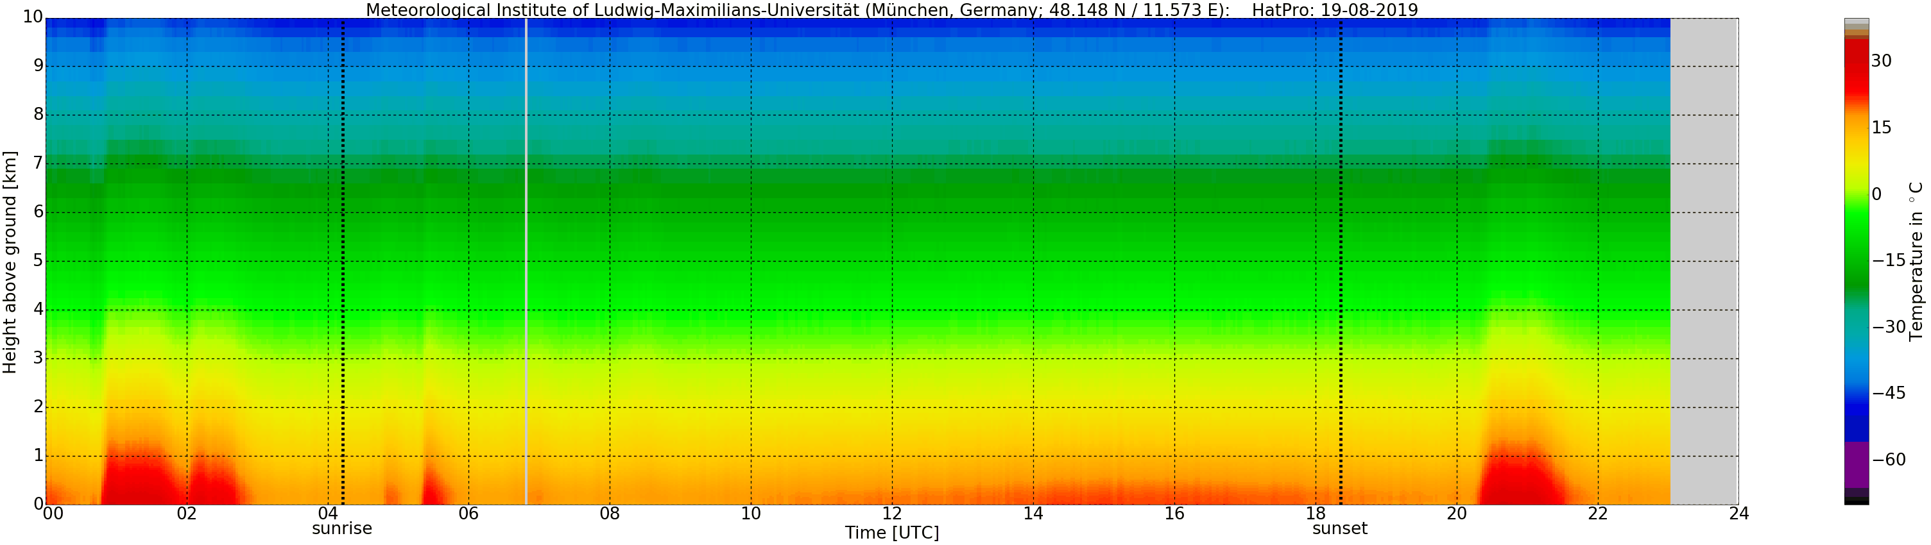Image resolution: width=1931 pixels, height=545 pixels.
Task: Click the sunset label below the time axis
Action: 1339,528
